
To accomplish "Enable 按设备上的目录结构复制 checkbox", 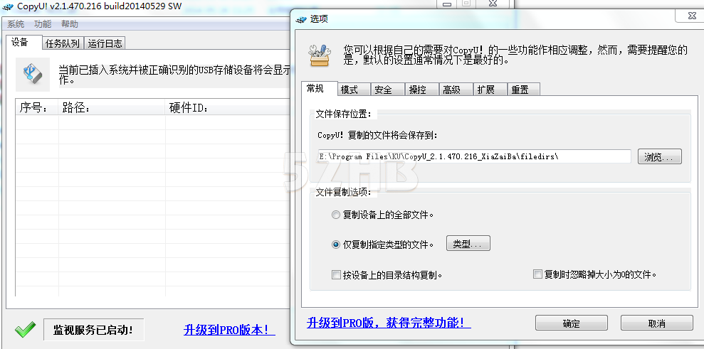I will (335, 274).
